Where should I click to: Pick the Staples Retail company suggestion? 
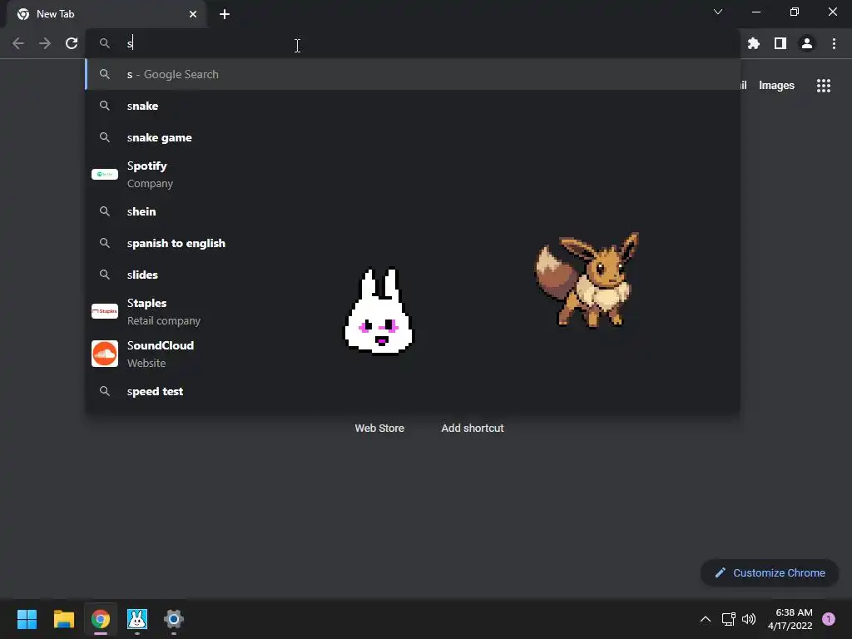pos(413,311)
